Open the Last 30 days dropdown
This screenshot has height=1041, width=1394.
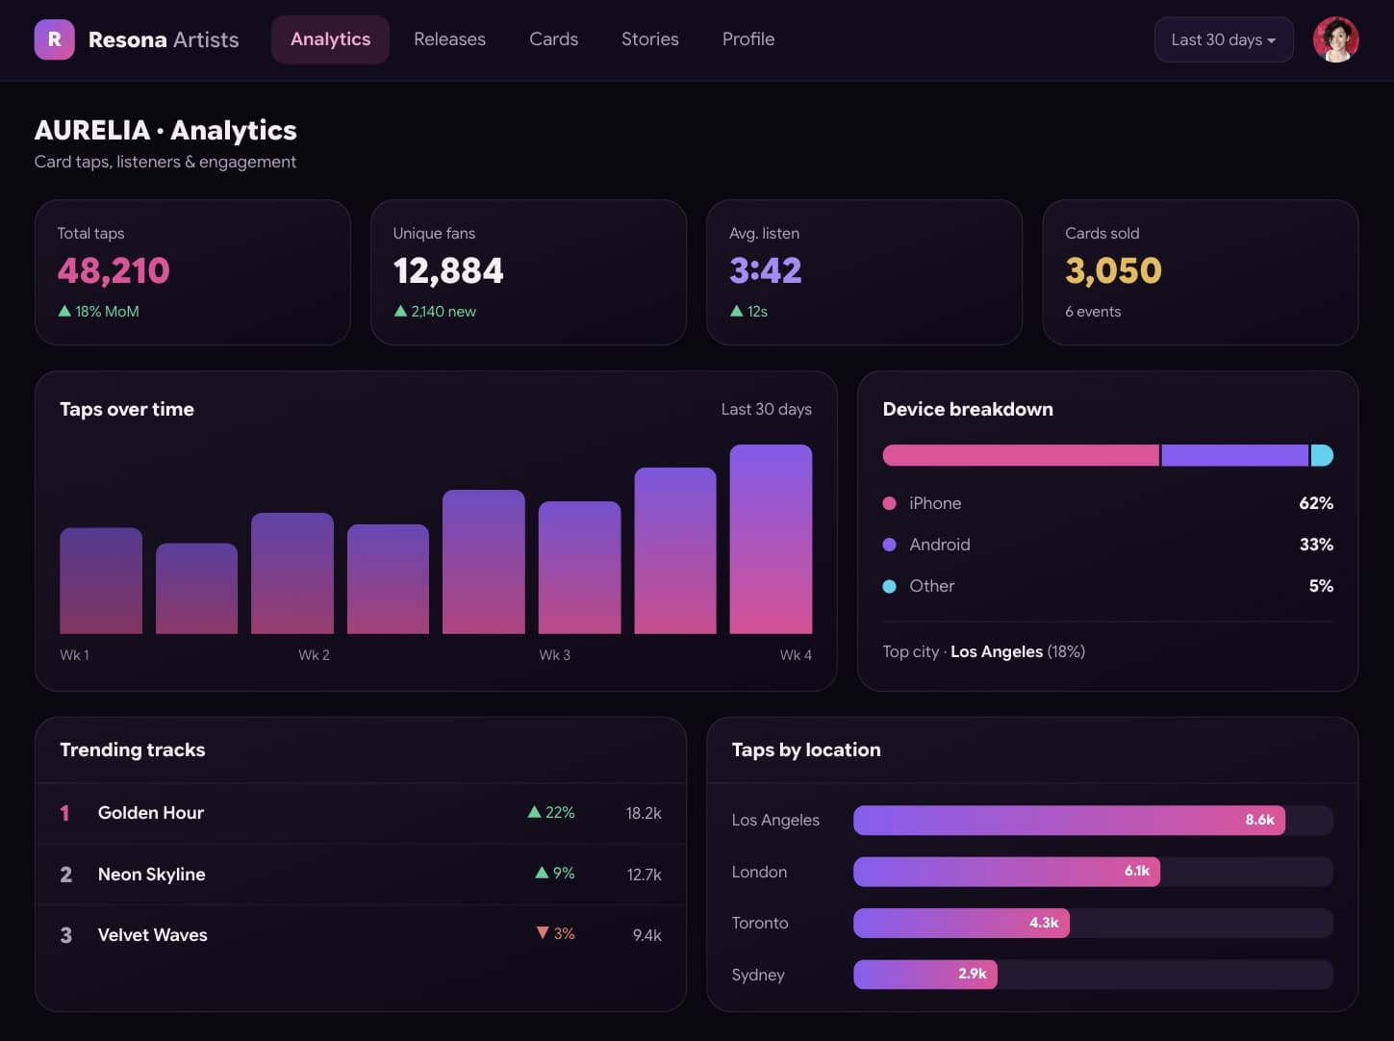(1223, 39)
